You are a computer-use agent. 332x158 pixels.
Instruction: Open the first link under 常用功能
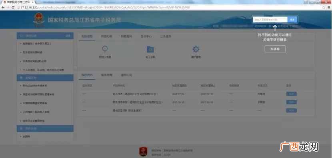37,44
